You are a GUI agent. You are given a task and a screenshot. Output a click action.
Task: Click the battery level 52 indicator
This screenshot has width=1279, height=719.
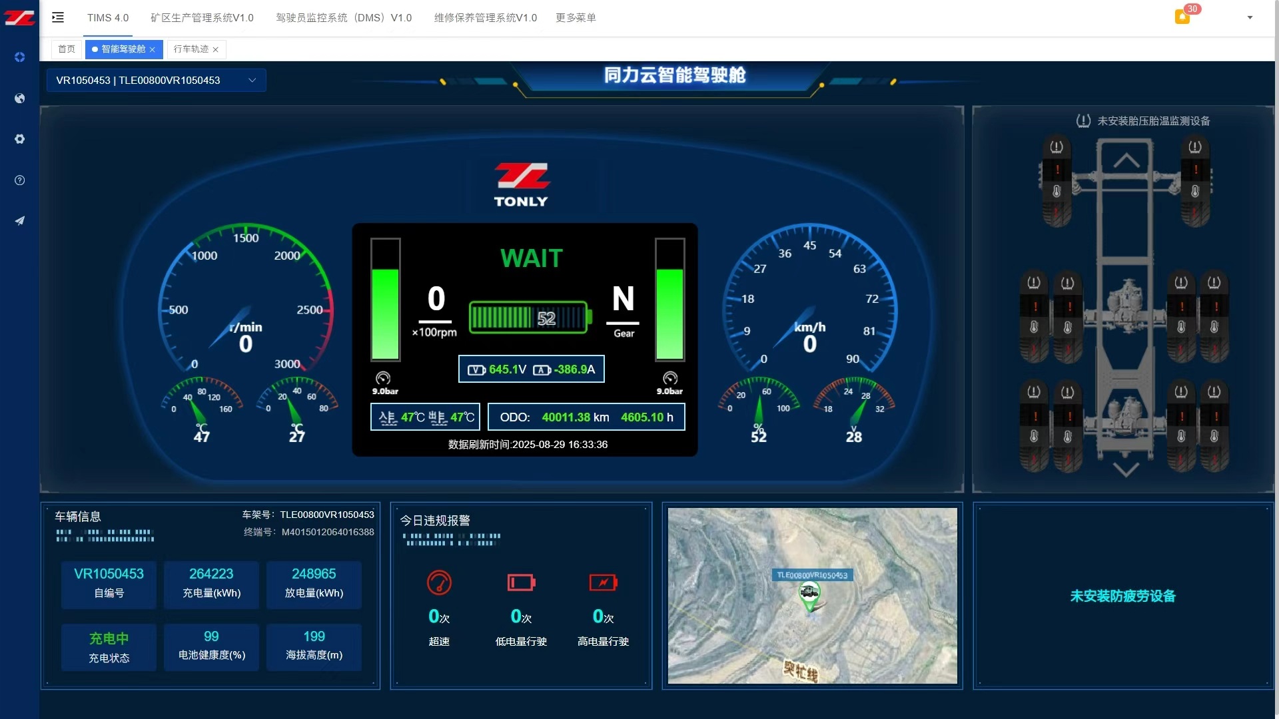pos(531,318)
